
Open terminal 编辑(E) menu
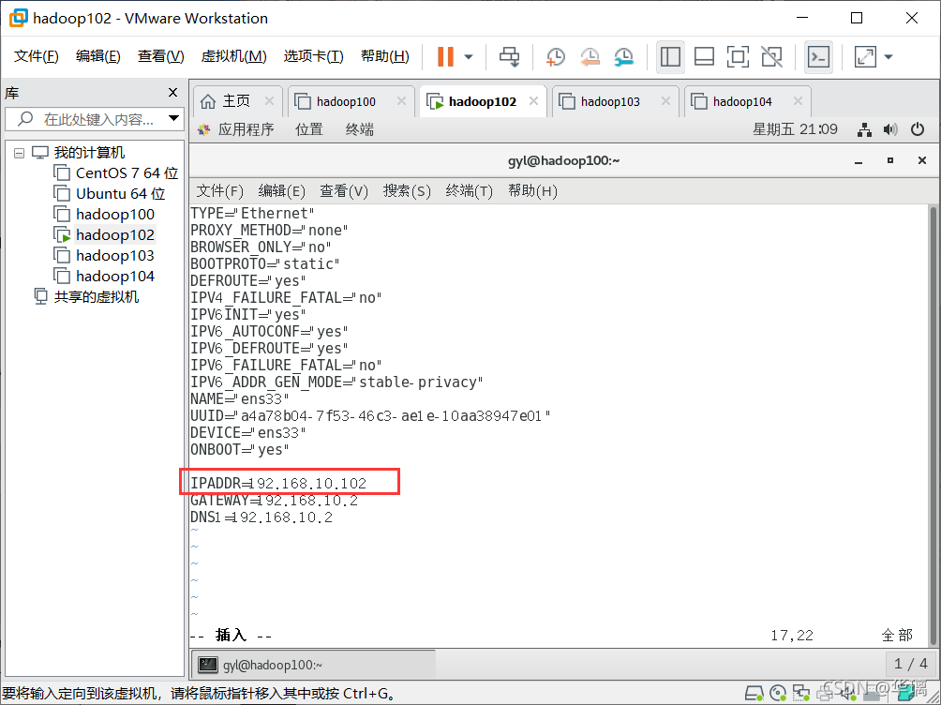click(x=281, y=191)
